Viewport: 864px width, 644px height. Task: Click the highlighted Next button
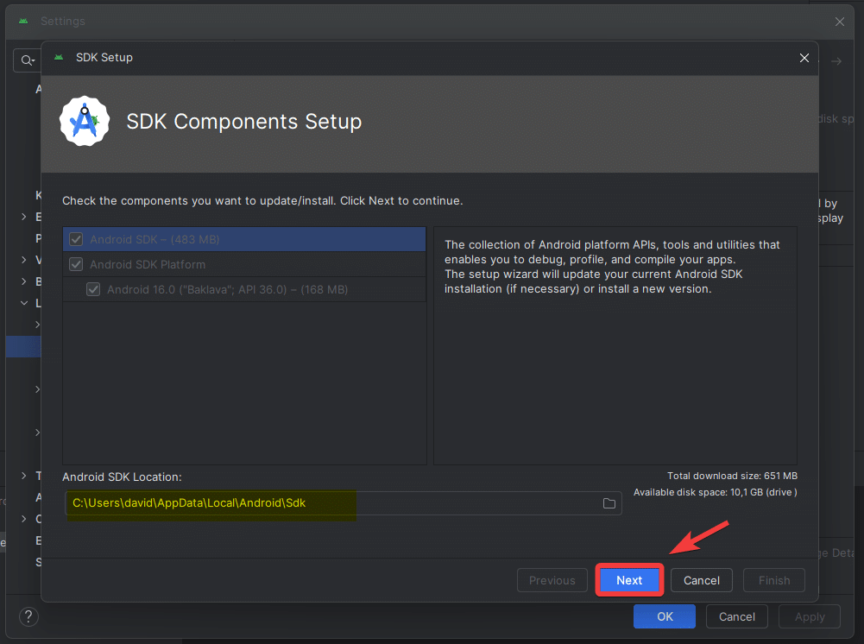coord(629,580)
